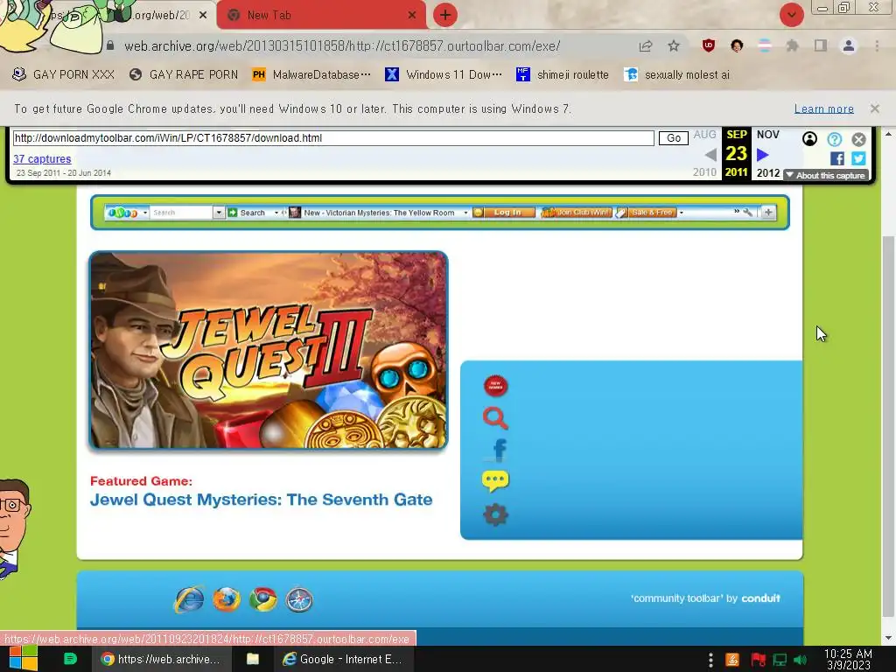
Task: Click the yellow chat bubble icon
Action: [x=495, y=481]
